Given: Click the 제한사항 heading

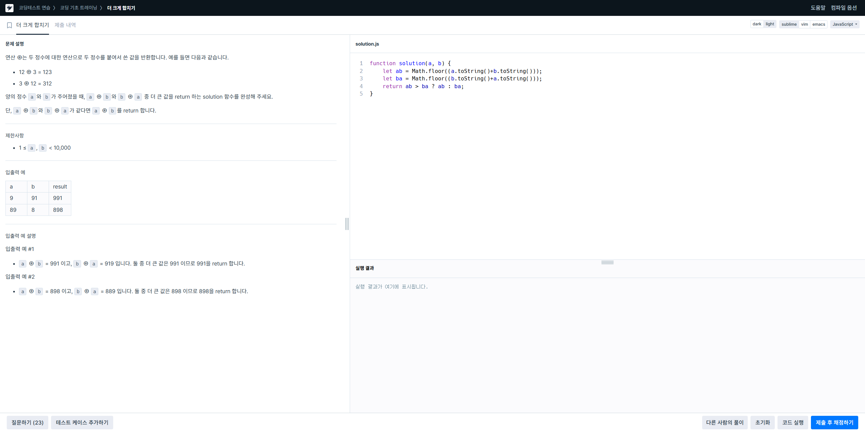Looking at the screenshot, I should tap(15, 135).
